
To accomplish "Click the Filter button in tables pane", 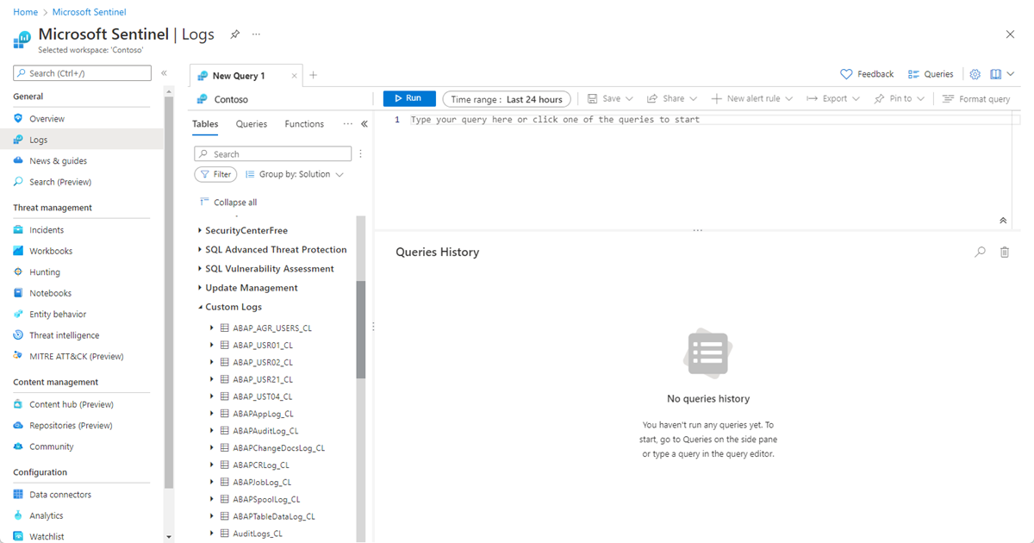I will [215, 174].
